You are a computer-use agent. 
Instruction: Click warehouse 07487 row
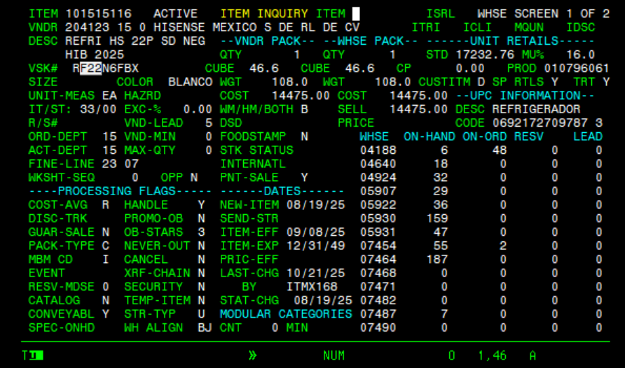click(x=481, y=314)
